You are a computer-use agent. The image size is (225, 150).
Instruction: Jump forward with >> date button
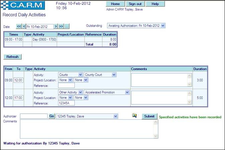[61, 26]
